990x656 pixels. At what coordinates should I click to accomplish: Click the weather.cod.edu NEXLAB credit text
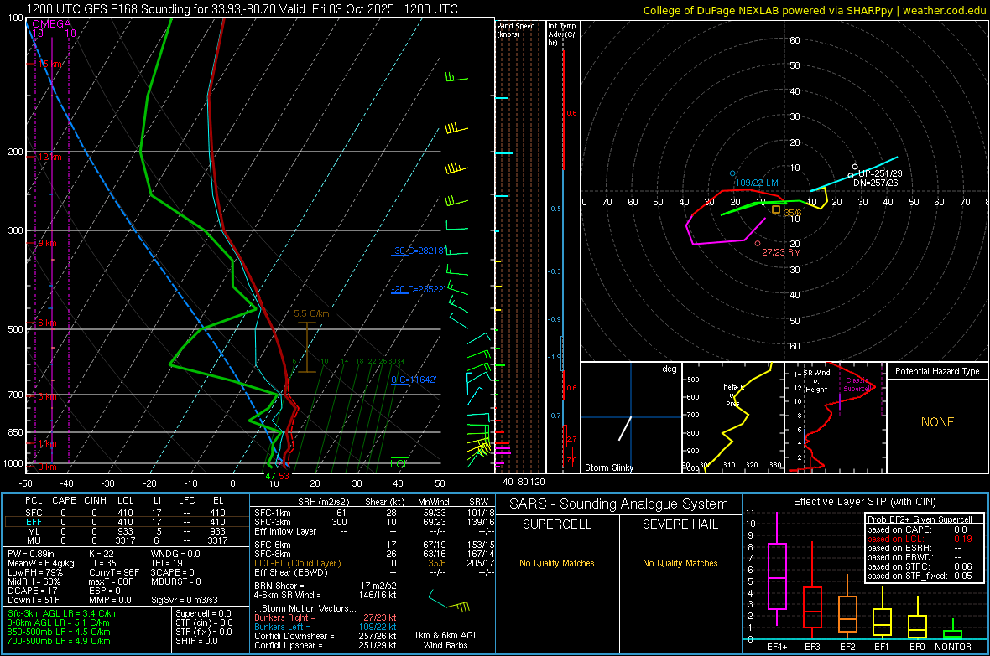814,10
